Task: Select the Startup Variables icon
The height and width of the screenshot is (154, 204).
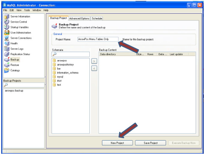Action: (7, 27)
